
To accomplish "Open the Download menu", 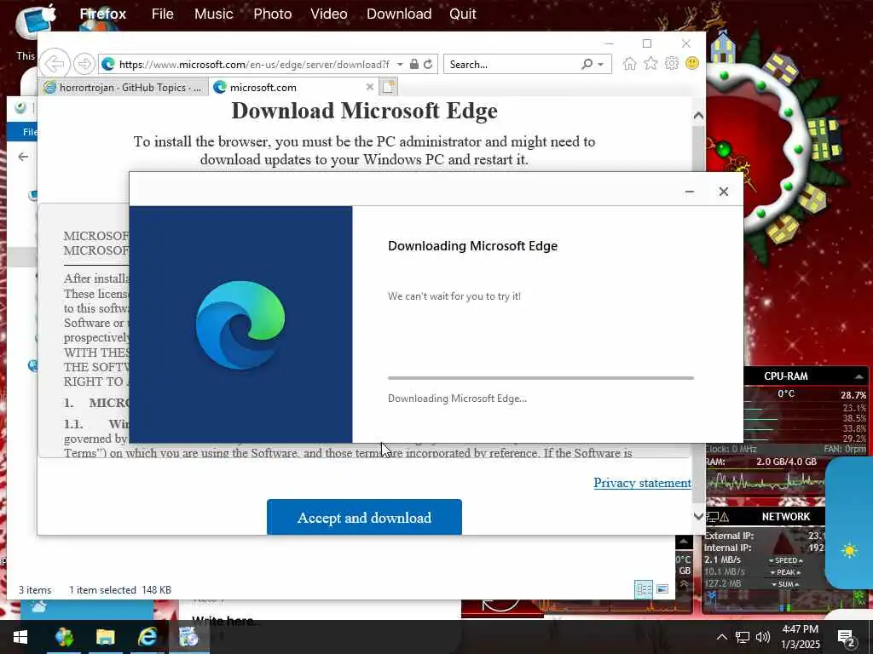I will tap(399, 14).
